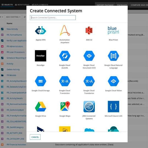This screenshot has width=148, height=148.
Task: Open the Schedule Reporting object link
Action: pos(16,58)
